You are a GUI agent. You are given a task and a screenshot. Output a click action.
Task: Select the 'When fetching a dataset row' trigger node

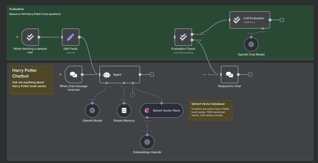click(x=30, y=37)
